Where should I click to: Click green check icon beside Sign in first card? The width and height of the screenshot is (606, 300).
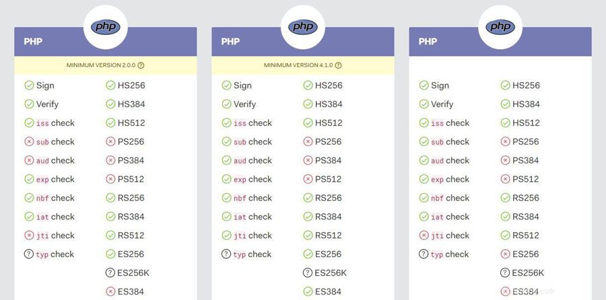click(x=29, y=85)
